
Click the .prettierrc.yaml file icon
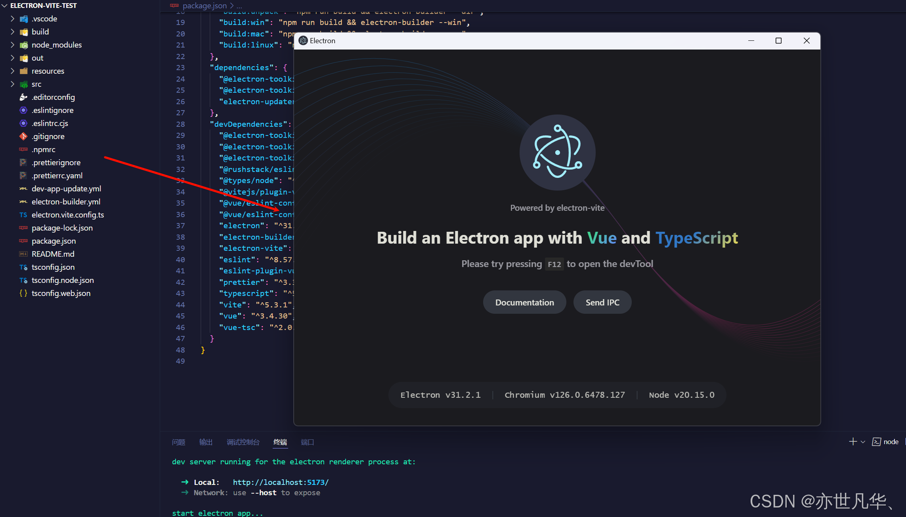click(x=23, y=176)
